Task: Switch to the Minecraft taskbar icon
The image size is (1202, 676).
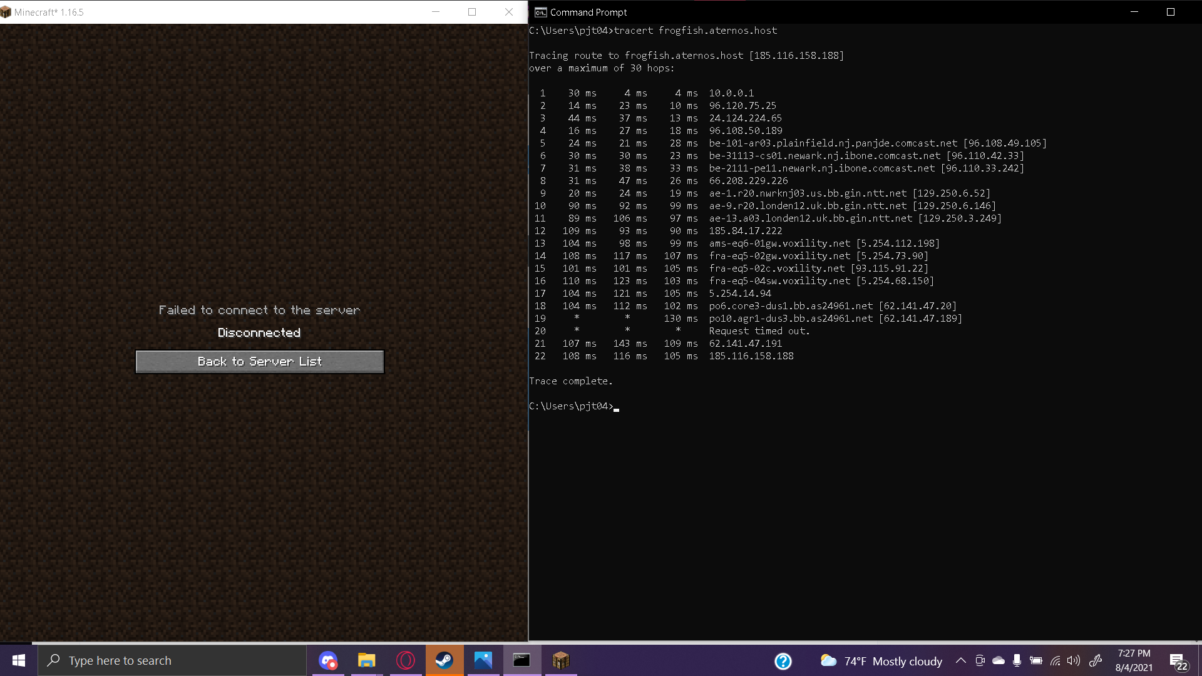Action: (561, 660)
